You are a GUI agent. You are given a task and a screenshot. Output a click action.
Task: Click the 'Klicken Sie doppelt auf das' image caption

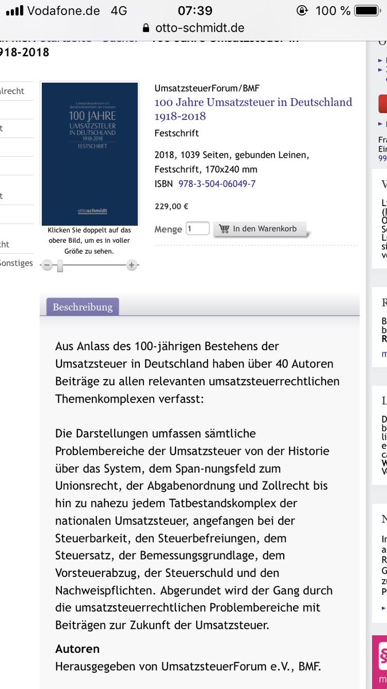(89, 230)
